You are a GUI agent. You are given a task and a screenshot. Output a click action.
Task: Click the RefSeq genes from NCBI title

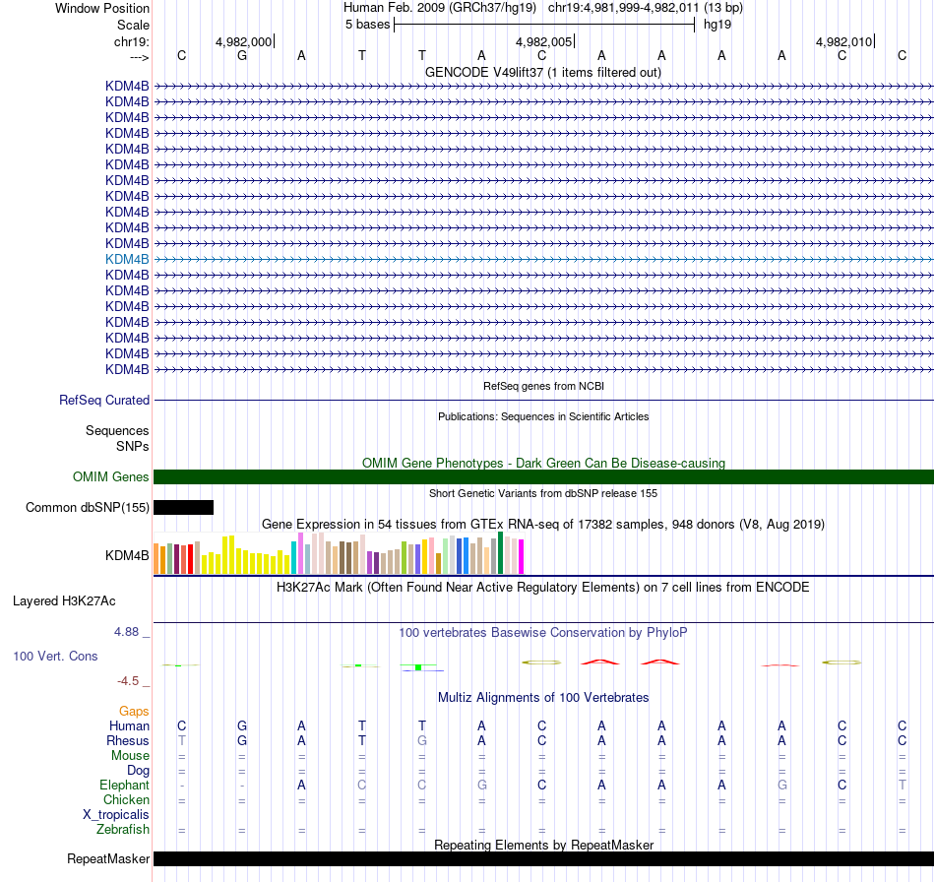(x=543, y=386)
